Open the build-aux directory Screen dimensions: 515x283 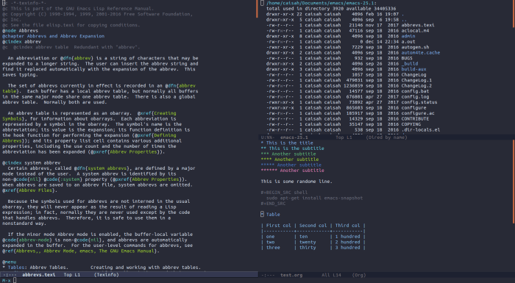(x=413, y=69)
